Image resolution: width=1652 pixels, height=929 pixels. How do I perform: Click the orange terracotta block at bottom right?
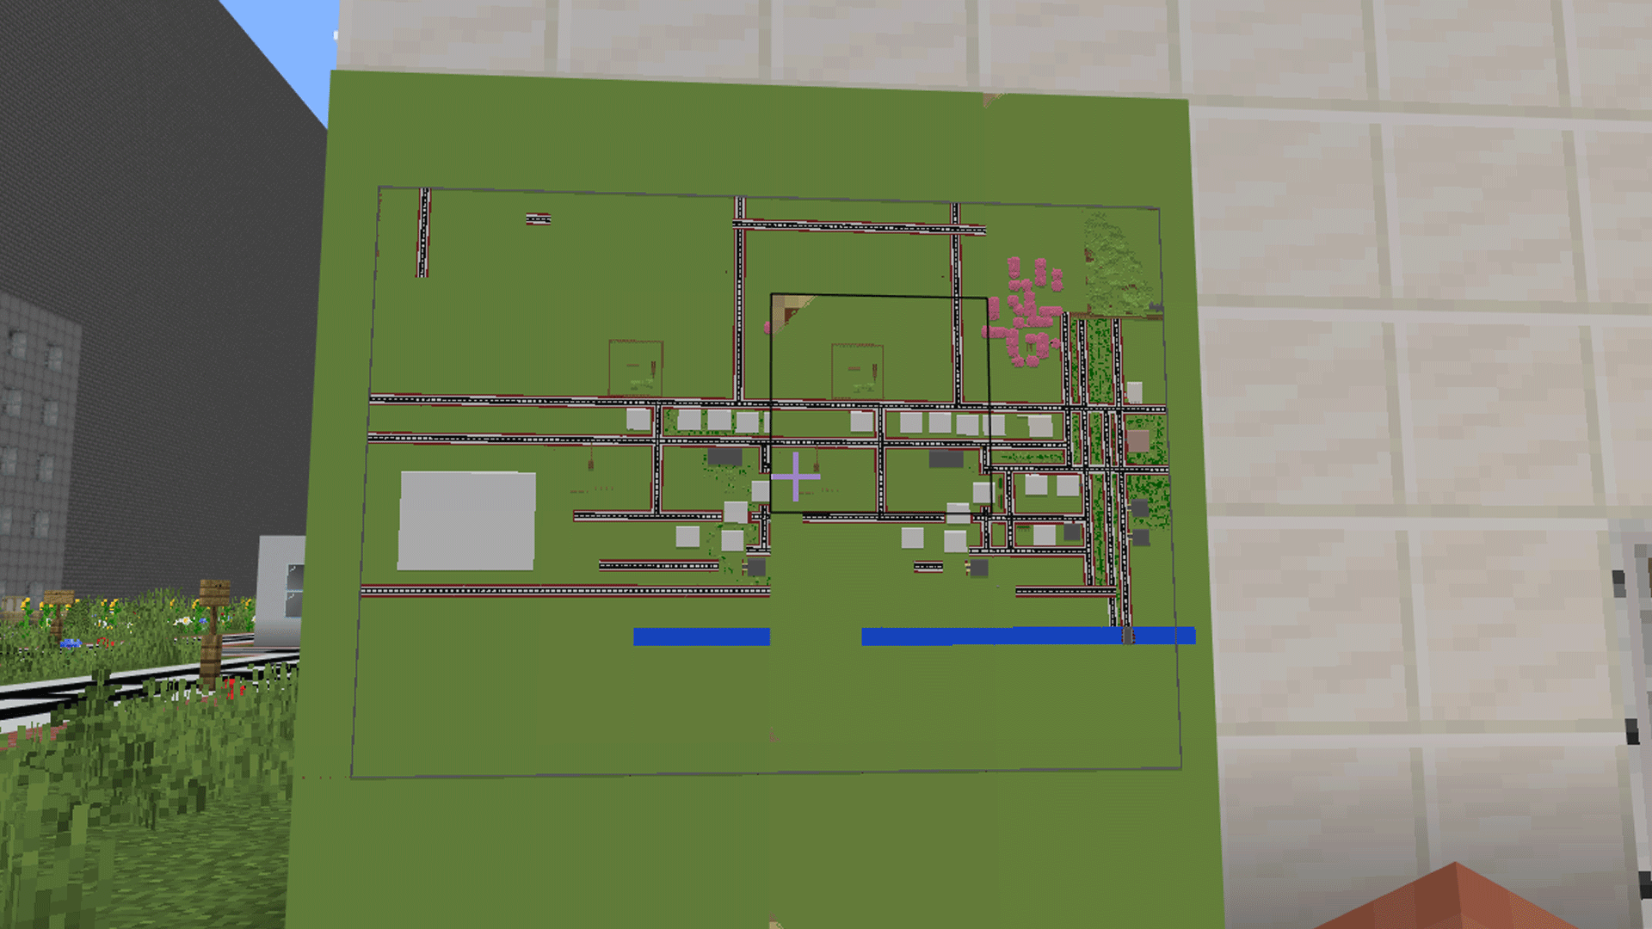(x=1454, y=903)
